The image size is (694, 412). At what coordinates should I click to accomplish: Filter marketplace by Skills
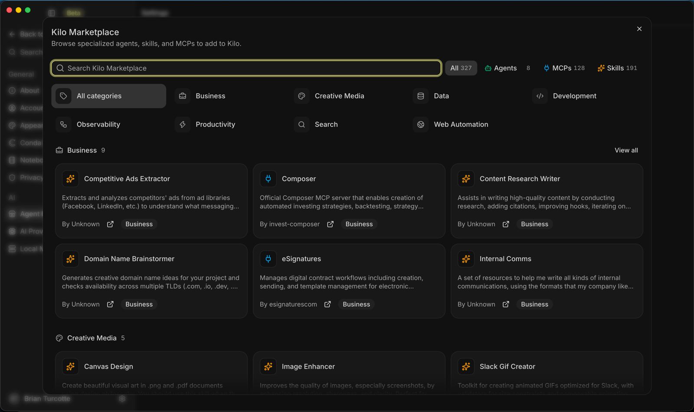click(617, 68)
